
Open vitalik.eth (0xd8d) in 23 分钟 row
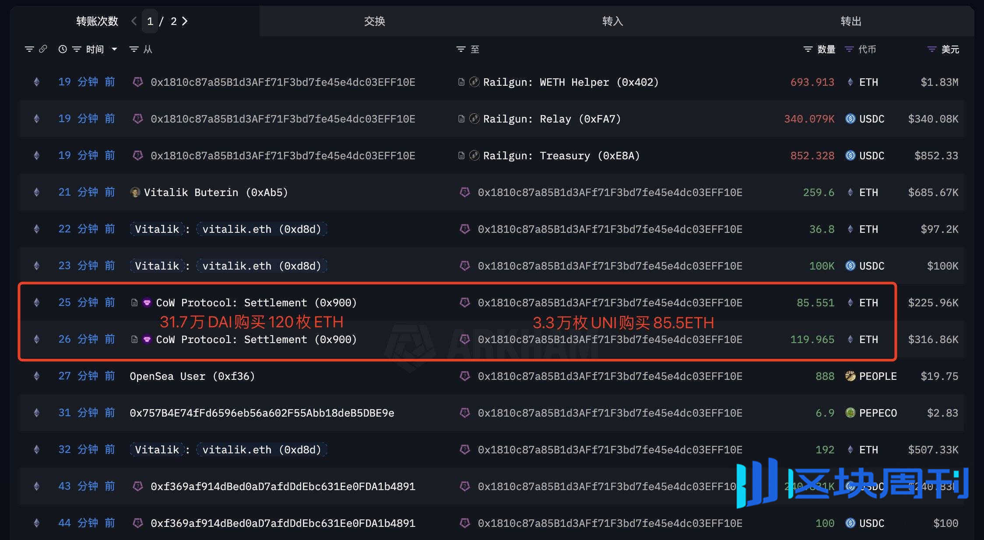coord(262,266)
